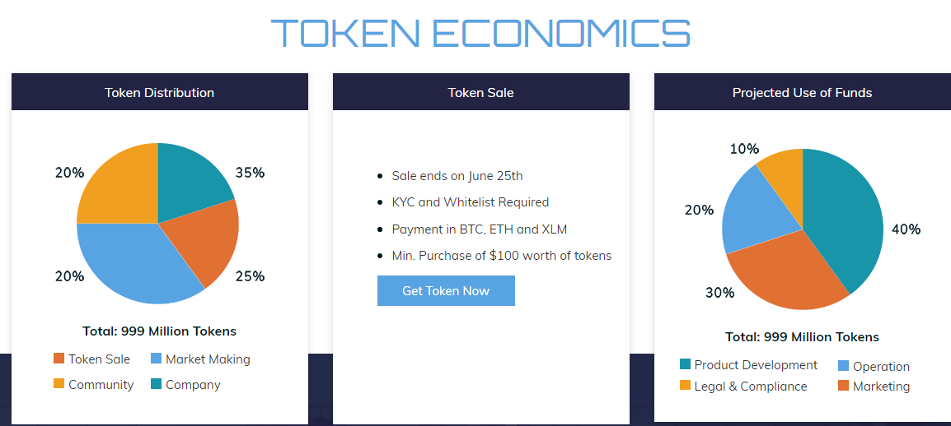This screenshot has width=951, height=426.
Task: Click the Product Development legend label
Action: (756, 365)
